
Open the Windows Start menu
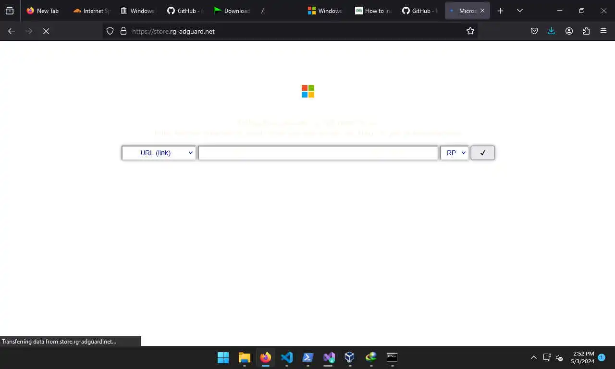click(223, 357)
